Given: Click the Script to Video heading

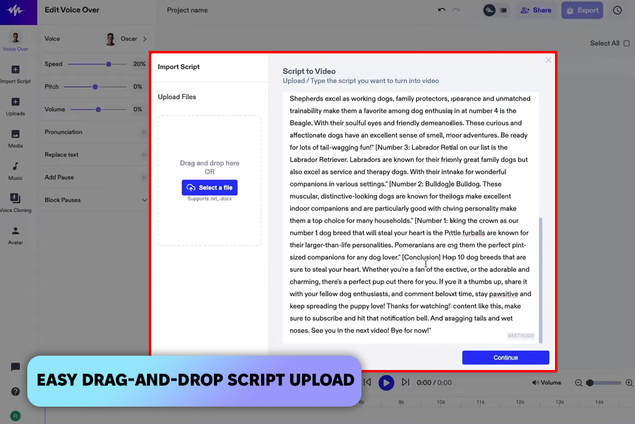Looking at the screenshot, I should tap(309, 71).
